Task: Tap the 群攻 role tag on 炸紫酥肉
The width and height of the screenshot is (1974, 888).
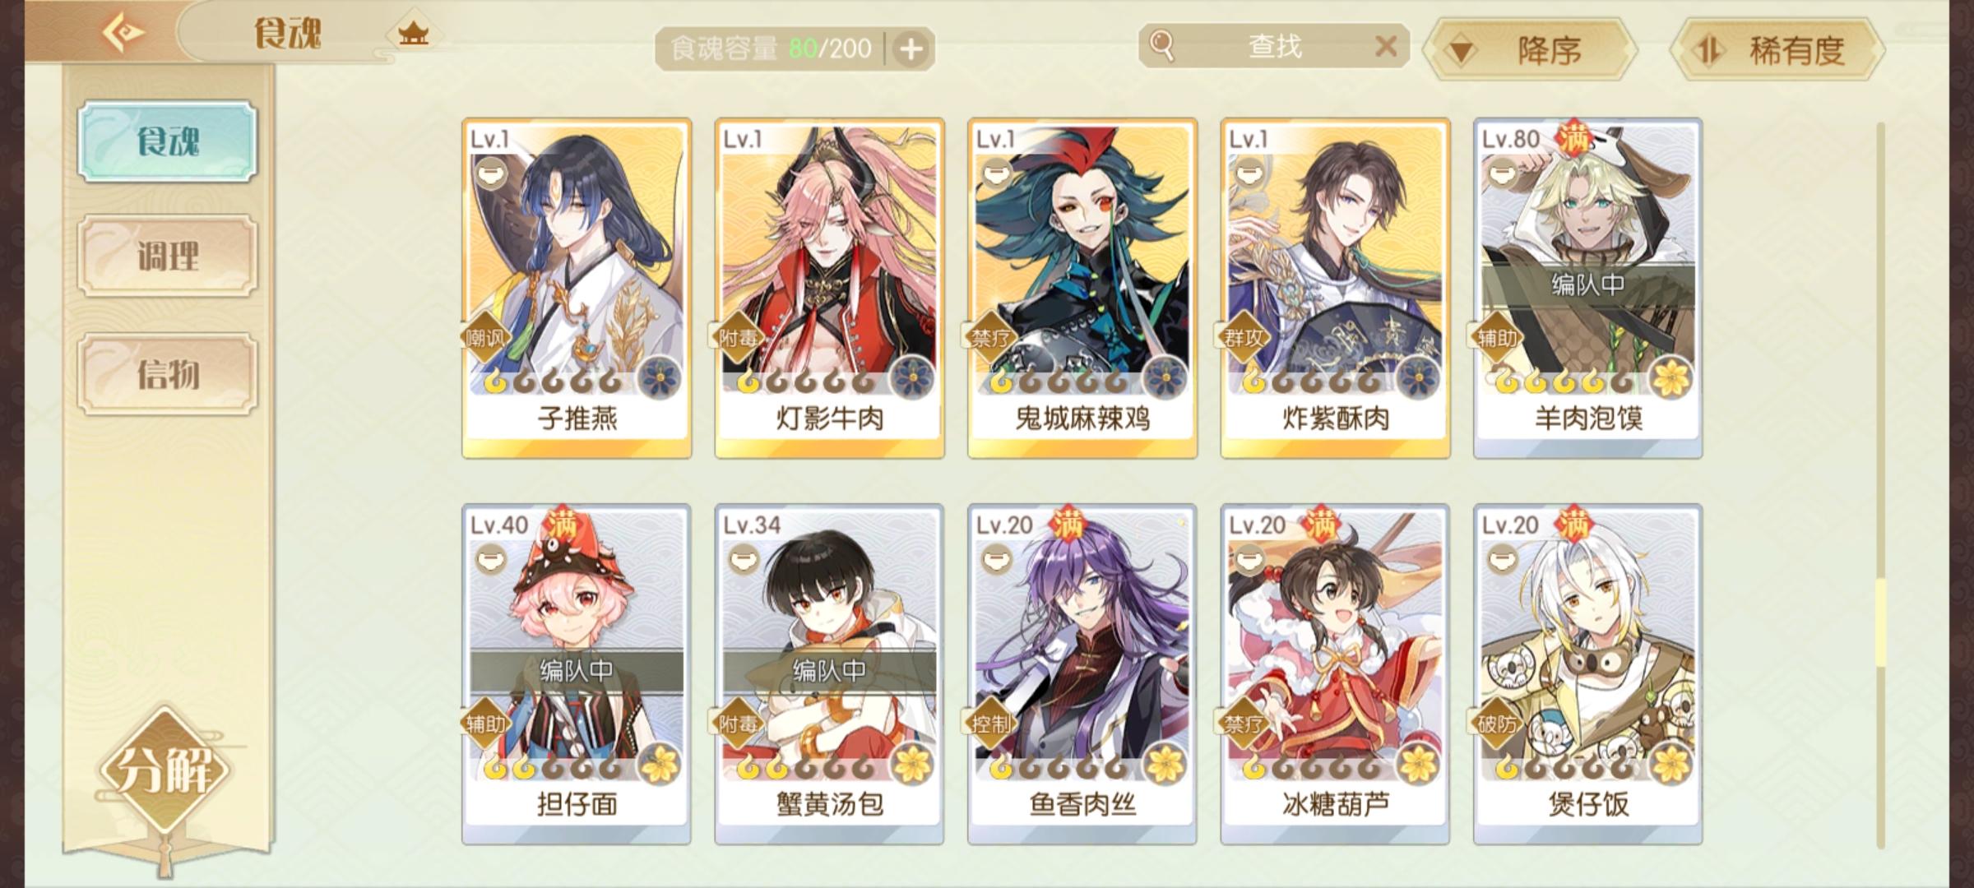Action: click(x=1243, y=337)
